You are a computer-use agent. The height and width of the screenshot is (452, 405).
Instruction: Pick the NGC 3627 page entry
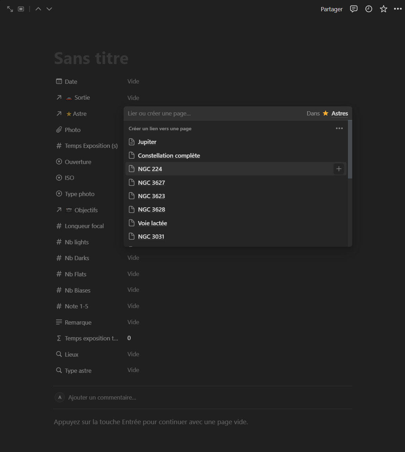point(151,183)
